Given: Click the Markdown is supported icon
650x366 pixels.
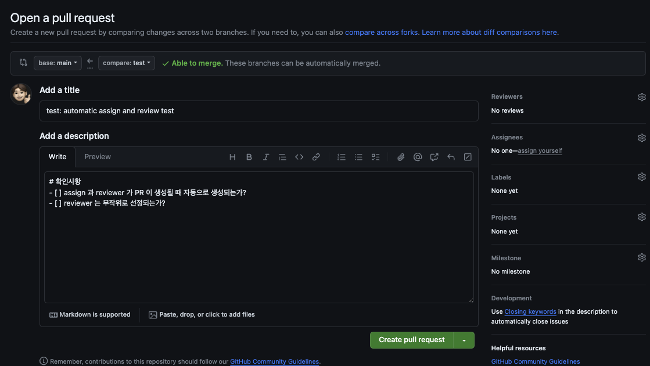Looking at the screenshot, I should pos(53,315).
